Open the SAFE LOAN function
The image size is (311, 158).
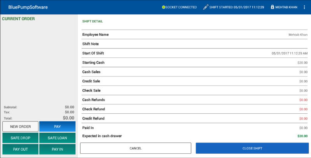click(57, 138)
